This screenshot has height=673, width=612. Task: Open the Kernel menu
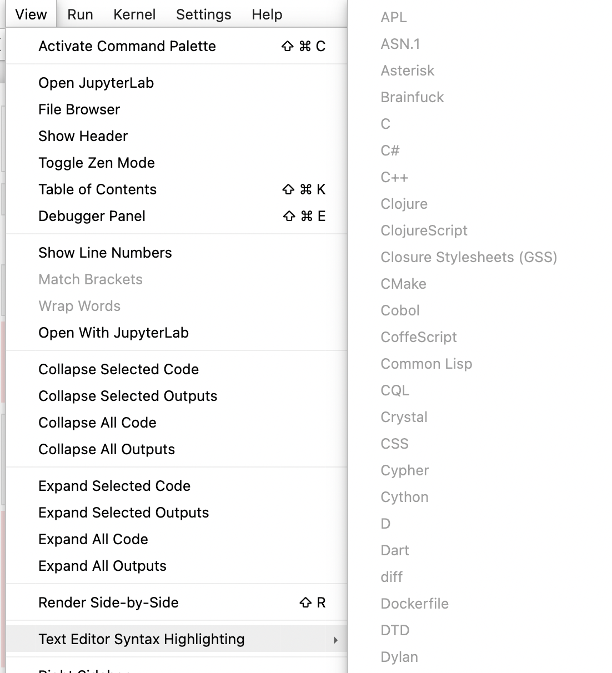pyautogui.click(x=134, y=14)
